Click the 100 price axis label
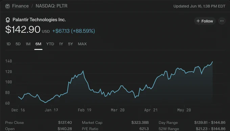The image size is (230, 131). 8,82
